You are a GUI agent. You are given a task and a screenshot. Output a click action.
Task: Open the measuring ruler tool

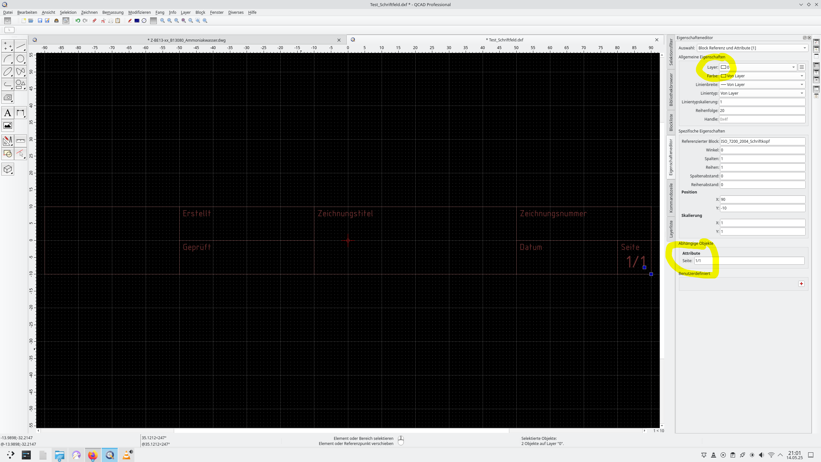(20, 141)
